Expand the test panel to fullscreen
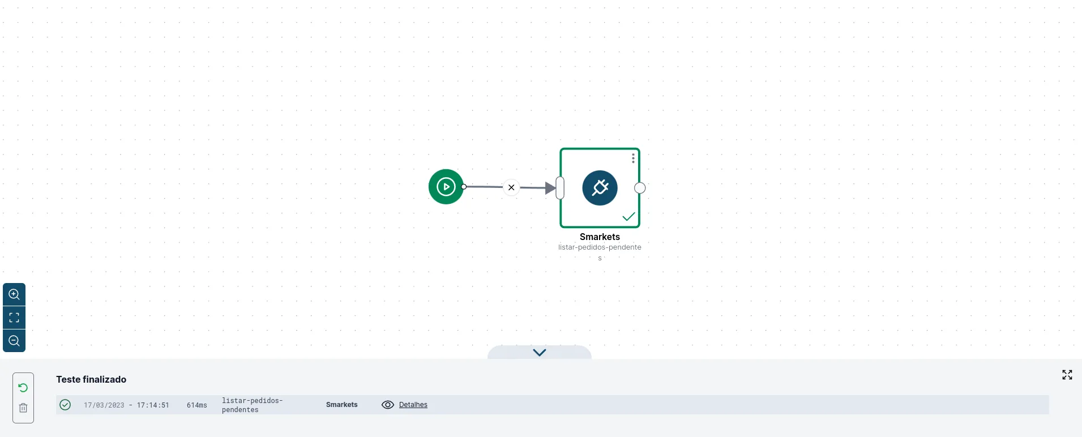This screenshot has width=1082, height=437. point(1067,375)
